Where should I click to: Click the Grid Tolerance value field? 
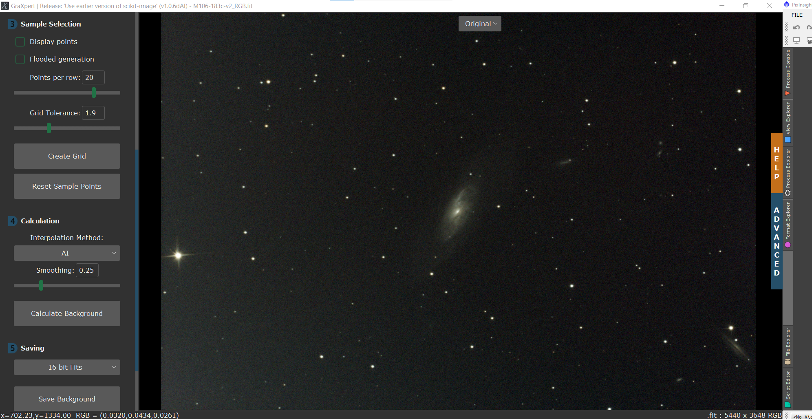tap(93, 113)
